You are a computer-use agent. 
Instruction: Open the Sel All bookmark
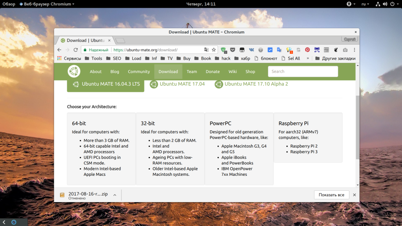point(291,58)
